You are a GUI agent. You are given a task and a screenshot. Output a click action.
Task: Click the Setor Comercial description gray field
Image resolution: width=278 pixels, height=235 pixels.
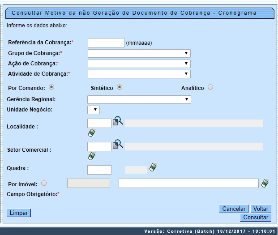194,146
